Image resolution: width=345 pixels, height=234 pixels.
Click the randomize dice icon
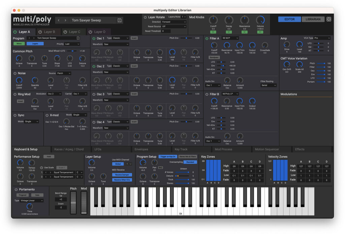pos(329,19)
